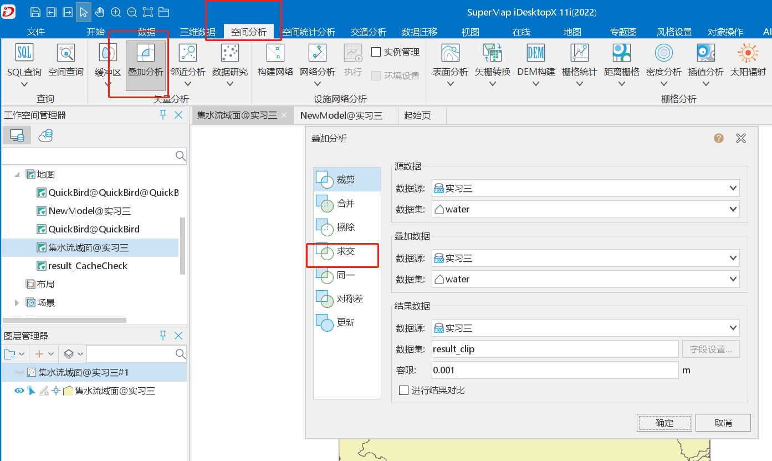Select 合并 overlay operation

coord(347,204)
